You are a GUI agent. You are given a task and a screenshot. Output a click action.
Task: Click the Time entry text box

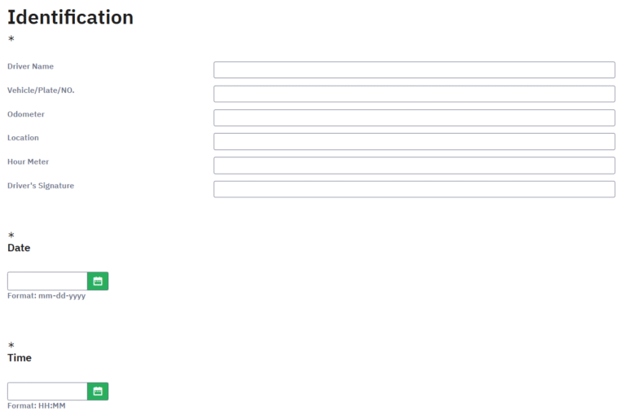(47, 391)
